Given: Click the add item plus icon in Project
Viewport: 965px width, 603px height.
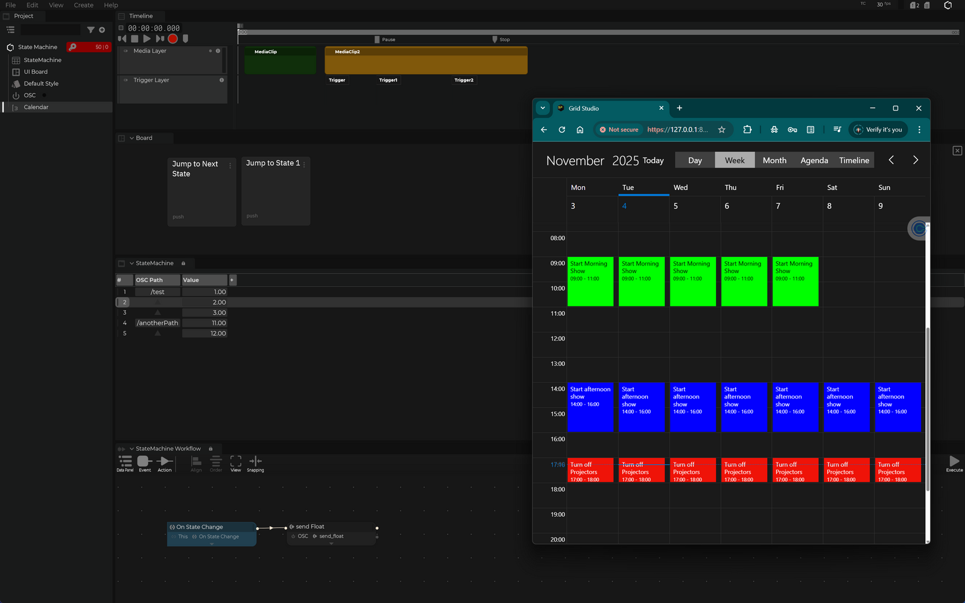Looking at the screenshot, I should [x=102, y=30].
